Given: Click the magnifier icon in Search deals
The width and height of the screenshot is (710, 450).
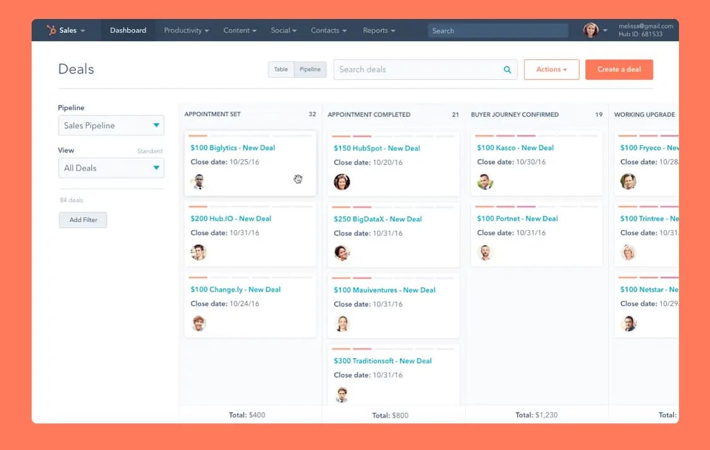Looking at the screenshot, I should click(x=507, y=70).
